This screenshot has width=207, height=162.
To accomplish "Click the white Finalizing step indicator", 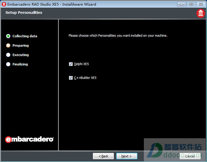I will click(x=8, y=64).
